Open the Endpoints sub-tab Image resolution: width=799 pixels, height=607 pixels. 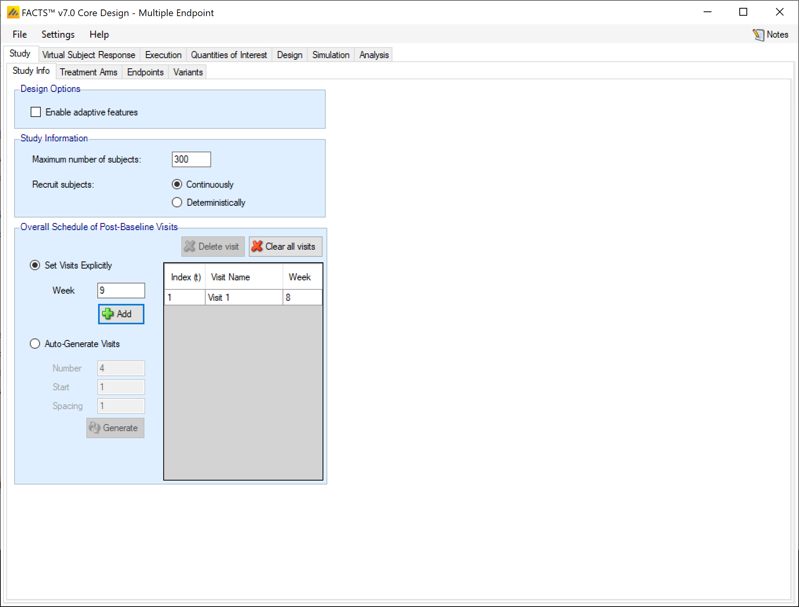(x=145, y=72)
